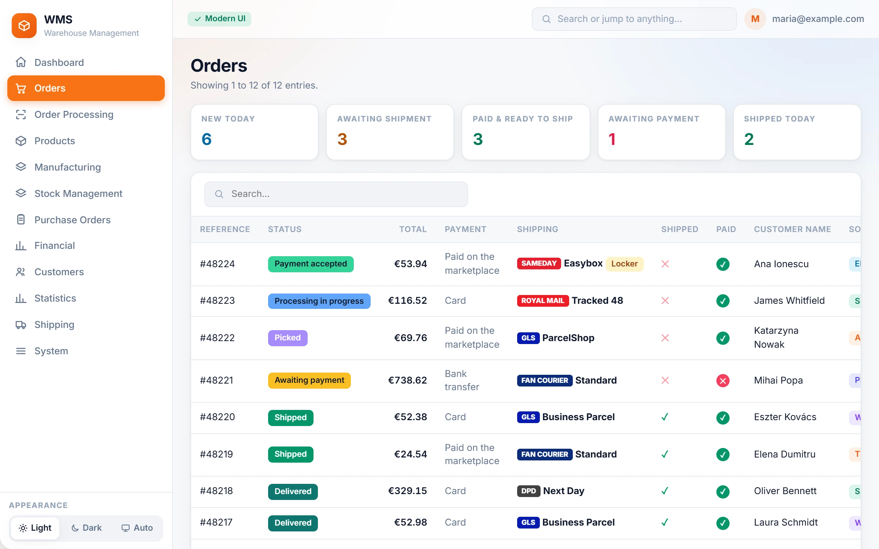This screenshot has height=549, width=879.
Task: Click the Picked status badge
Action: coord(288,338)
